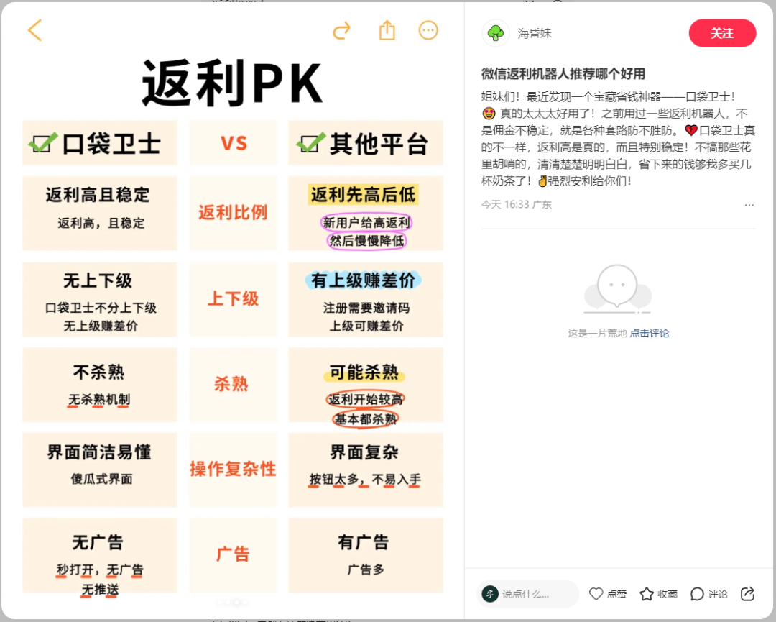Share the post via bottom-right icon
This screenshot has width=776, height=622.
tap(747, 594)
